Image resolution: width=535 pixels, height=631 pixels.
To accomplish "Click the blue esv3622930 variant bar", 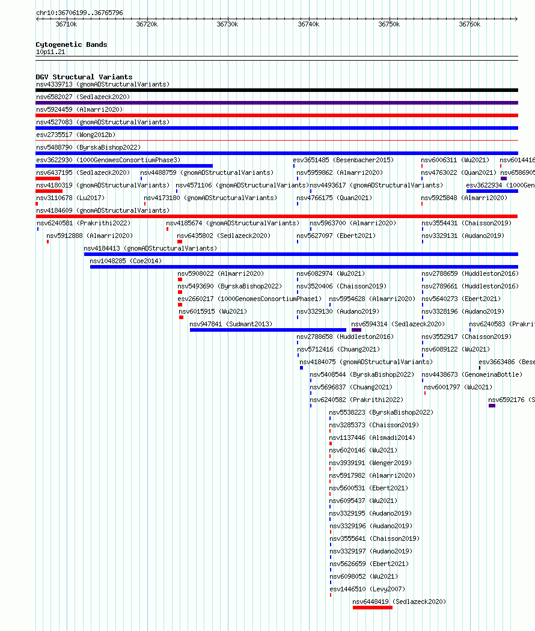I will pos(124,166).
